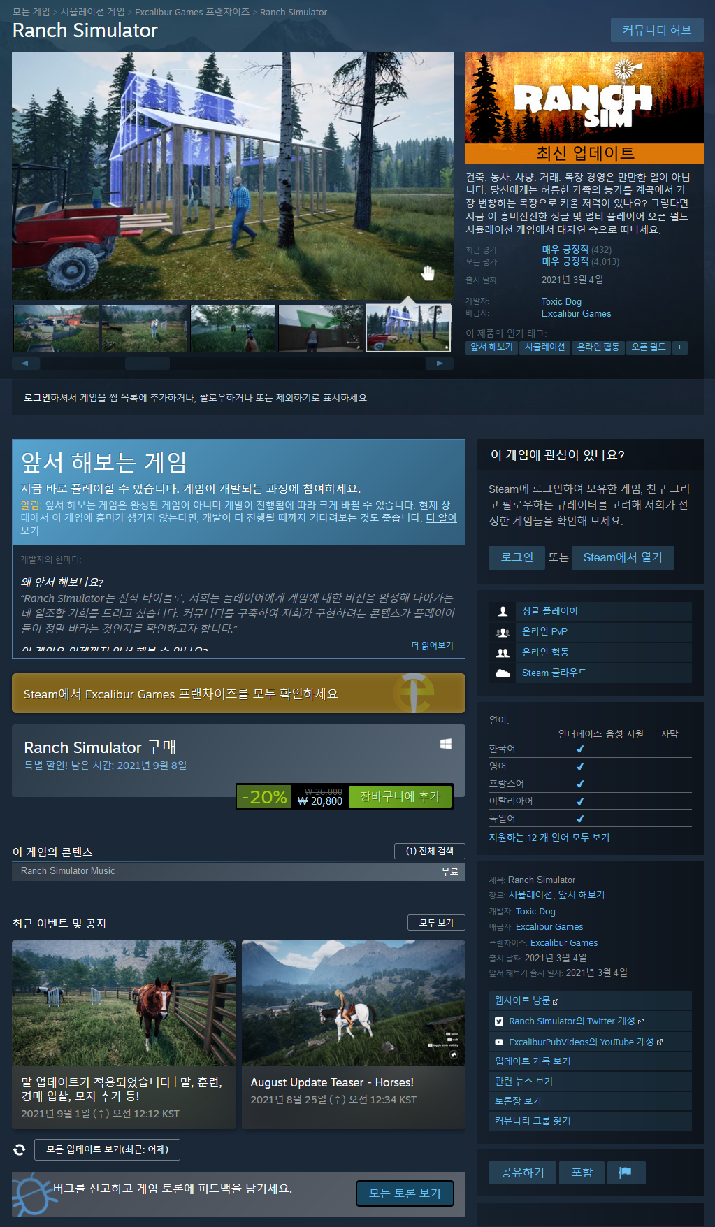The image size is (715, 1227).
Task: Click the 포함 embed button
Action: (582, 1172)
